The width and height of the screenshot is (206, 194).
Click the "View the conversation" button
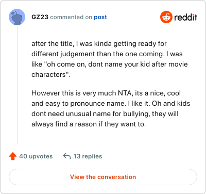coord(103,177)
